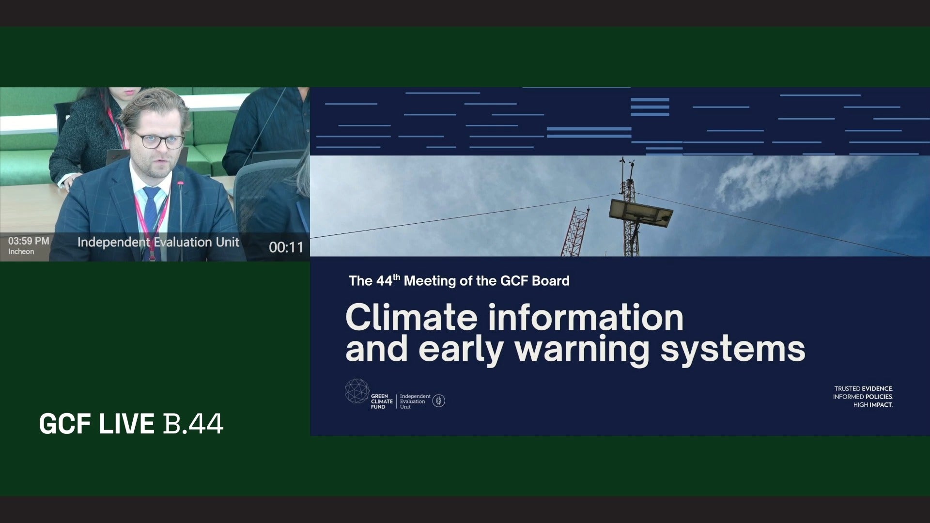930x523 pixels.
Task: Click the HIGH IMPACT tagline
Action: point(873,405)
